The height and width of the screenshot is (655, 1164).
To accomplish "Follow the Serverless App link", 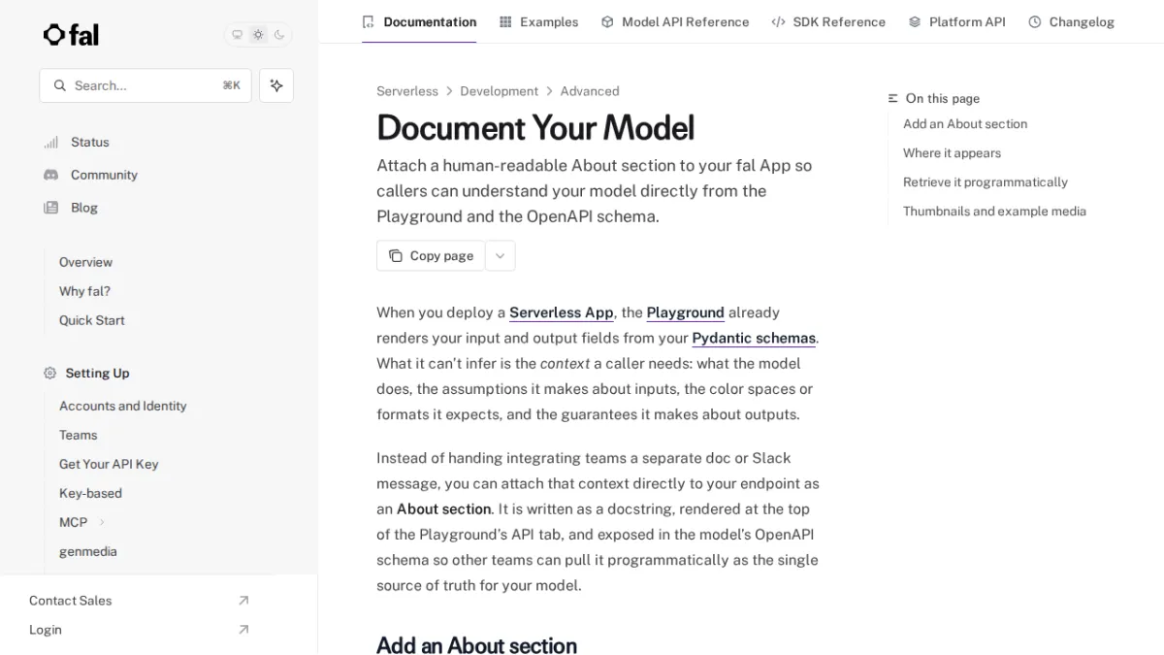I will 562,312.
